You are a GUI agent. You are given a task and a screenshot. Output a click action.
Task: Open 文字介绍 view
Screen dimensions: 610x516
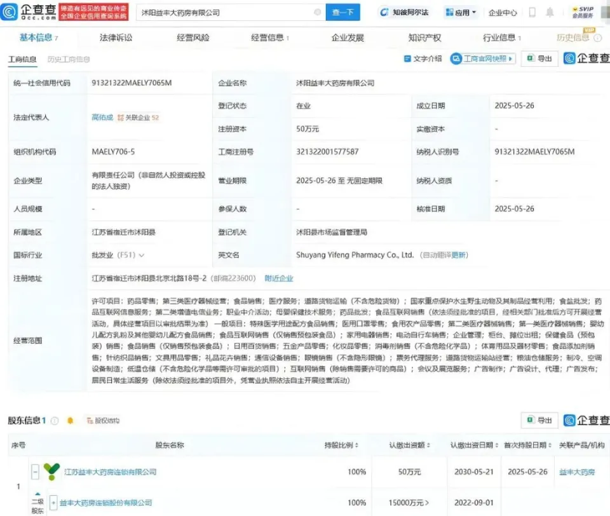coord(423,58)
